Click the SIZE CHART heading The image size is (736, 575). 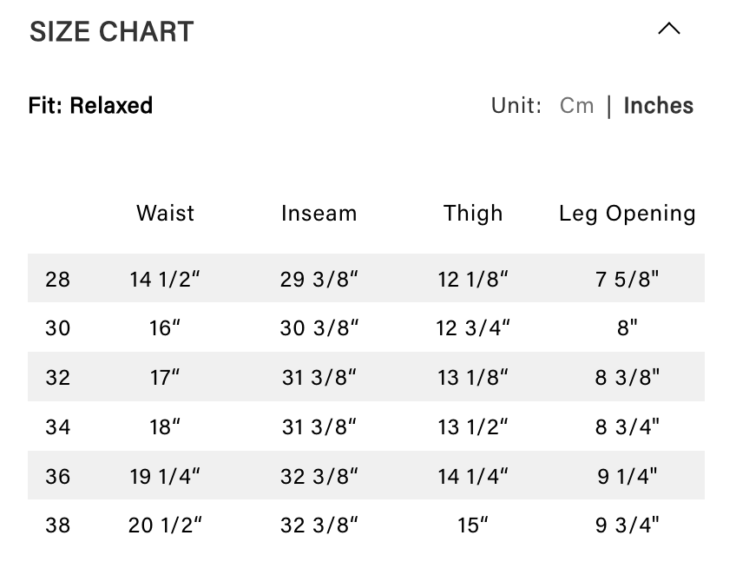[x=111, y=32]
